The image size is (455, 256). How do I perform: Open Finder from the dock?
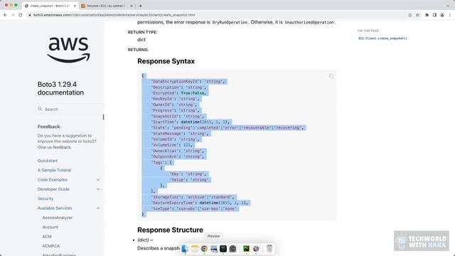pos(185,249)
